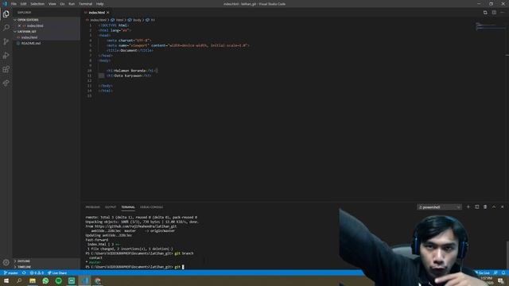
Task: Open the Selection menu
Action: click(37, 4)
